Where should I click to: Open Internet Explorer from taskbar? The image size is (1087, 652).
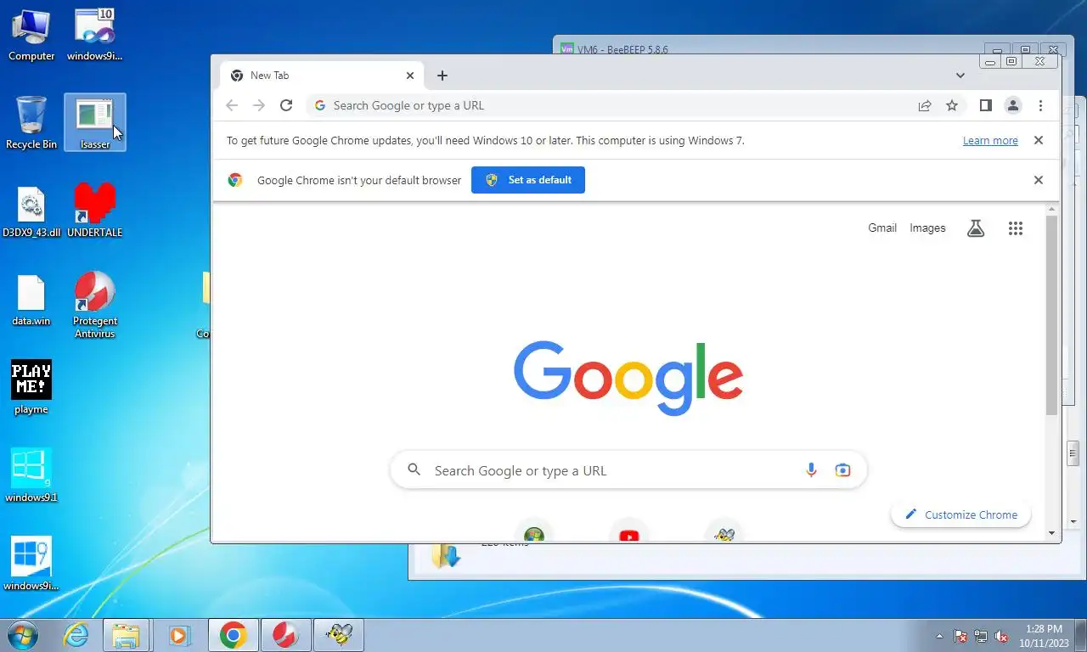(x=76, y=635)
